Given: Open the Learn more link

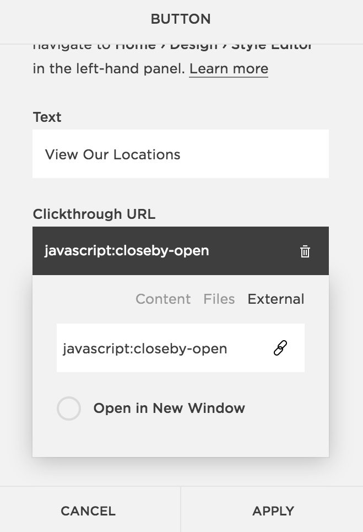Looking at the screenshot, I should 229,69.
